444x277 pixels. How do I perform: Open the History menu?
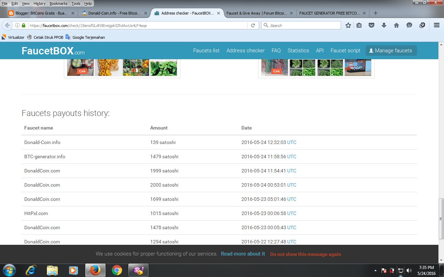40,3
